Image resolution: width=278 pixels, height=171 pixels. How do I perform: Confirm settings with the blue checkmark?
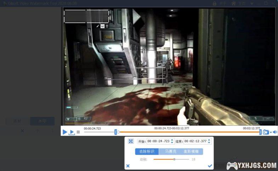[x=210, y=166]
